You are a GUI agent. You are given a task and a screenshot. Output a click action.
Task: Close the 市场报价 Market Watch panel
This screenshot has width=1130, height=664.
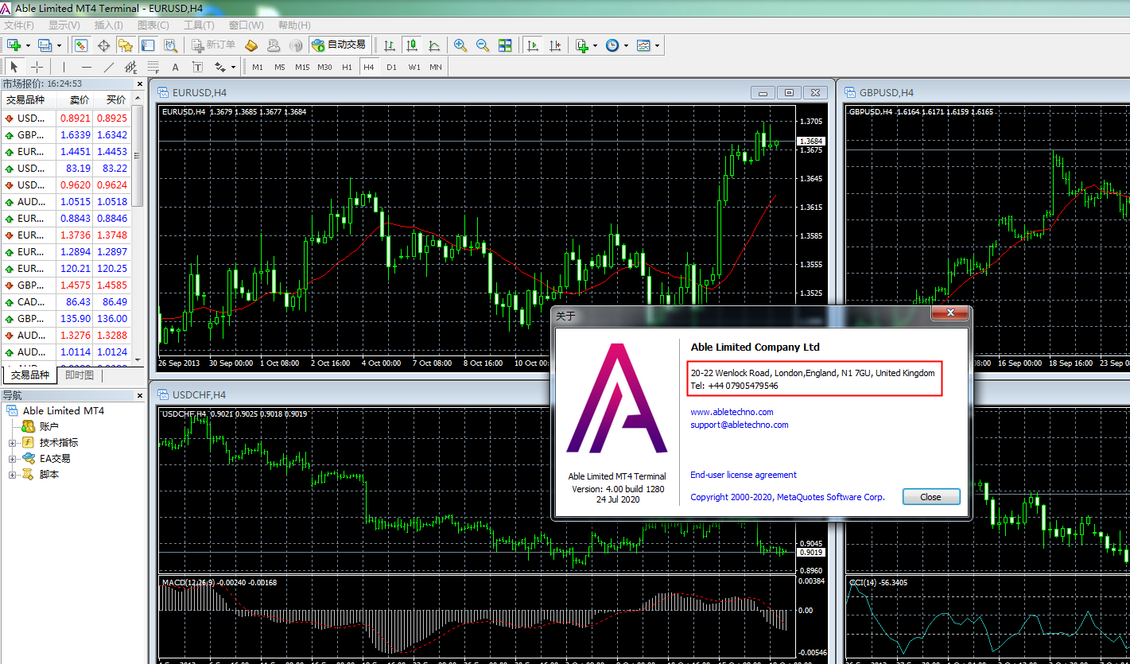coord(140,83)
